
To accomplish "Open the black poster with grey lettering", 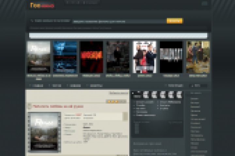I will tap(171, 57).
